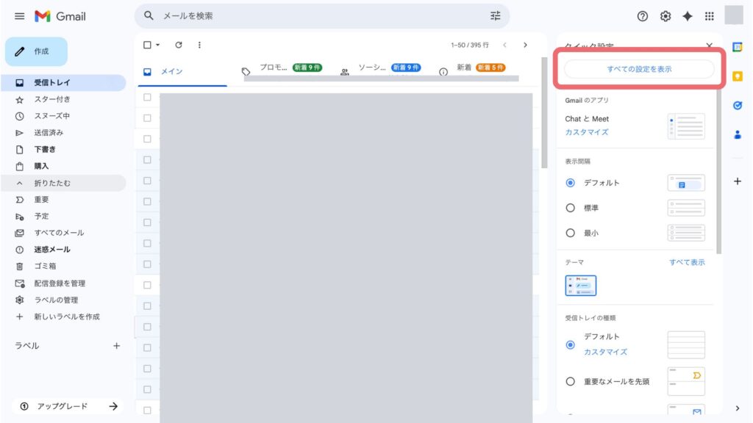The height and width of the screenshot is (423, 753).
Task: Click the Settings gear icon
Action: 665,16
